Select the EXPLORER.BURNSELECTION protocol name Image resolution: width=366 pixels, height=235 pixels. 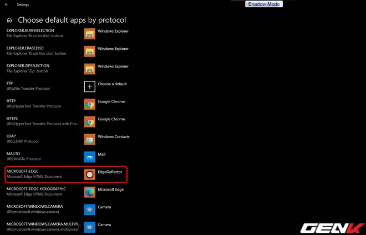click(30, 30)
